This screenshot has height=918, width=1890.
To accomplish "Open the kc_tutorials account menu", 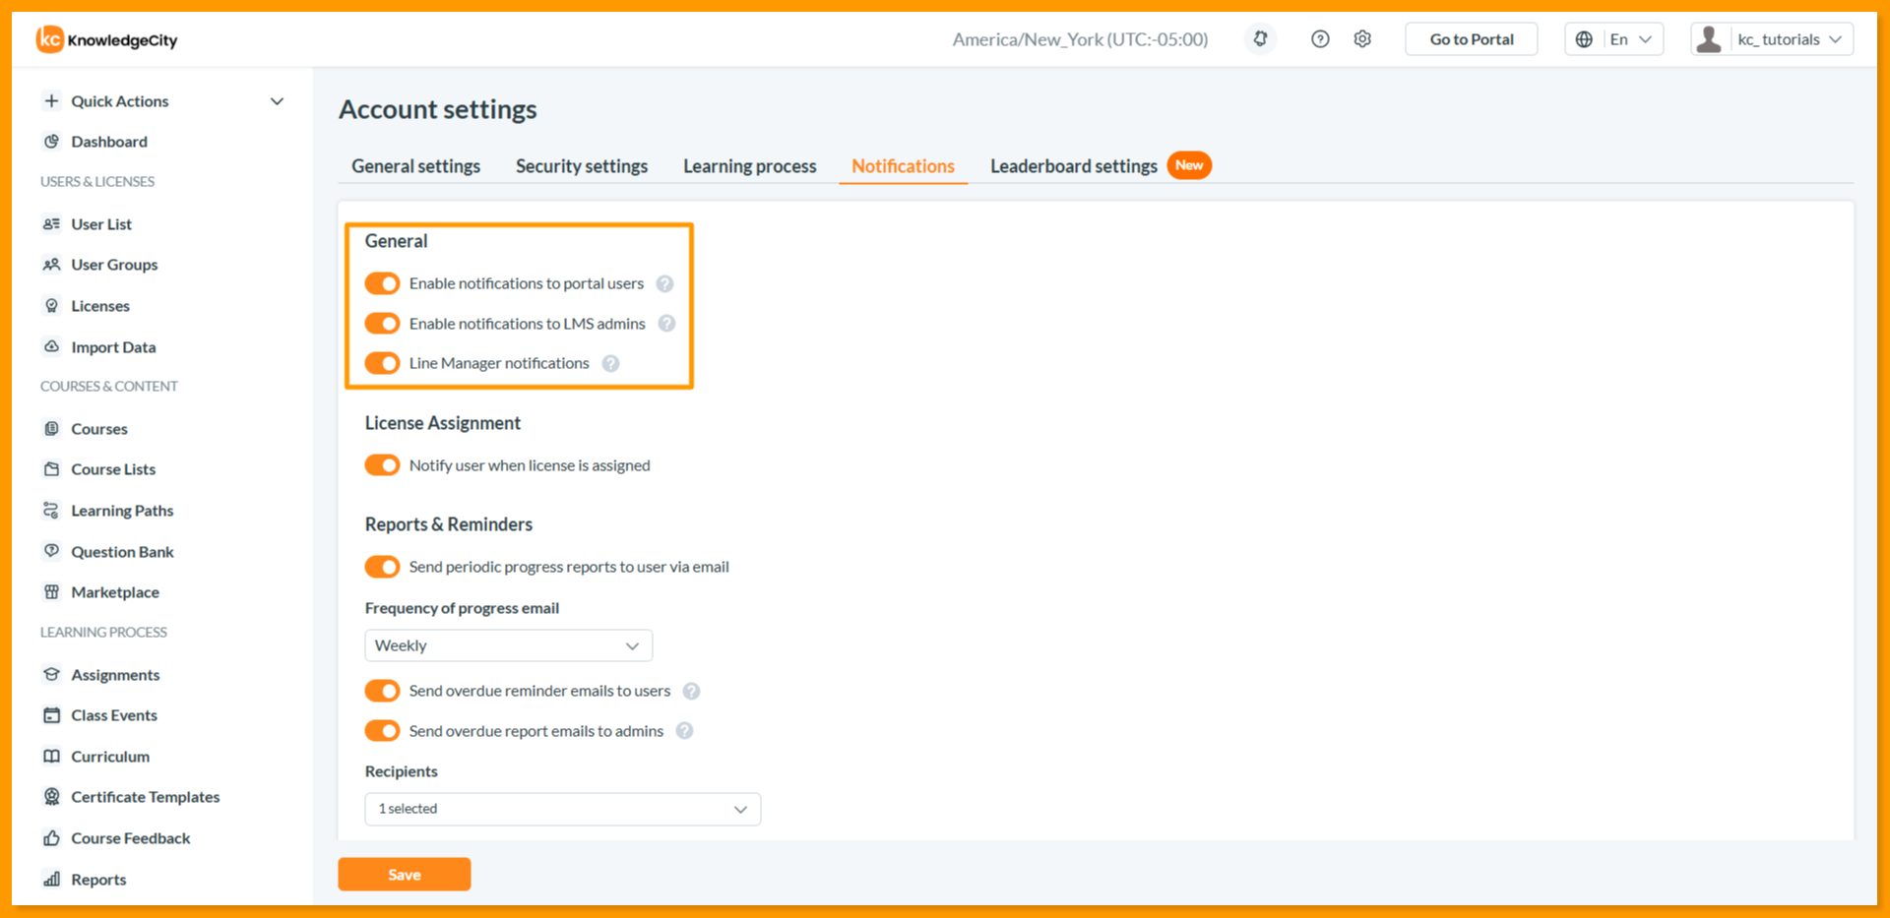I will click(1772, 39).
